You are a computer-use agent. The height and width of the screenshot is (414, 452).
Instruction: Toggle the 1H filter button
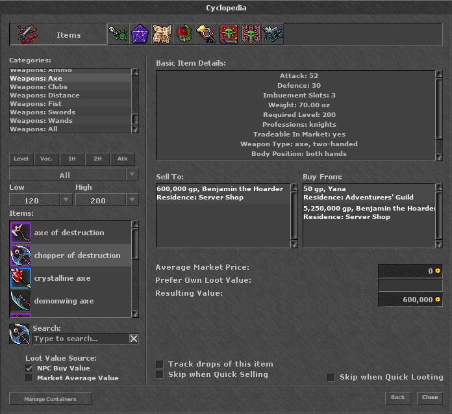click(x=72, y=159)
